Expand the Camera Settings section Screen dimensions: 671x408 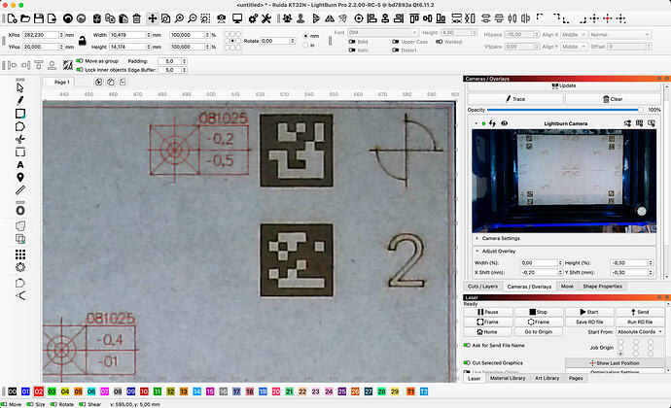(x=477, y=238)
